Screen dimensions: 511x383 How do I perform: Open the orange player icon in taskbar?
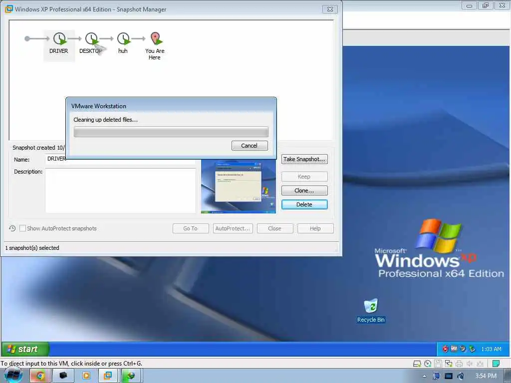point(86,376)
